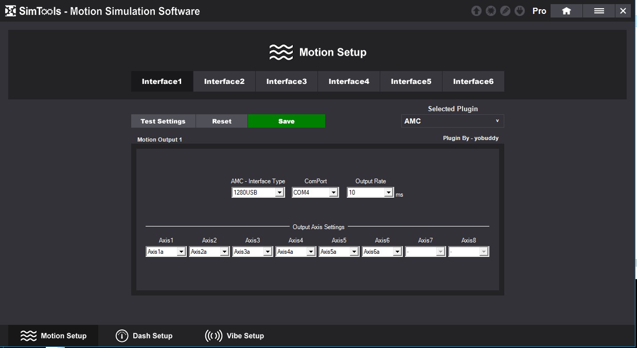
Task: Switch to the Interface2 tab
Action: [224, 81]
